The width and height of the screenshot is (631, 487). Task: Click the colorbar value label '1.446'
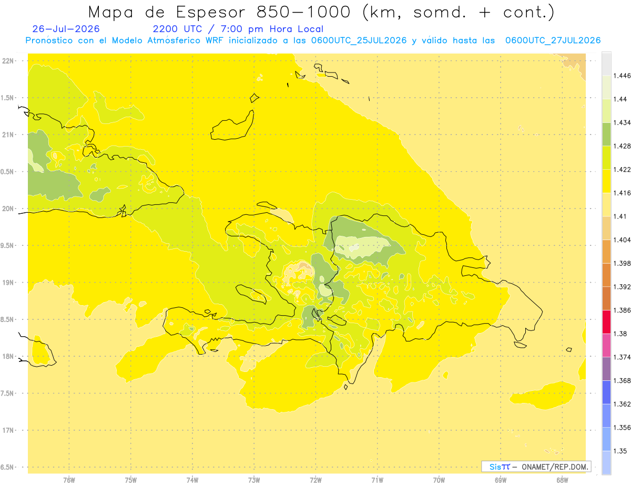click(622, 76)
